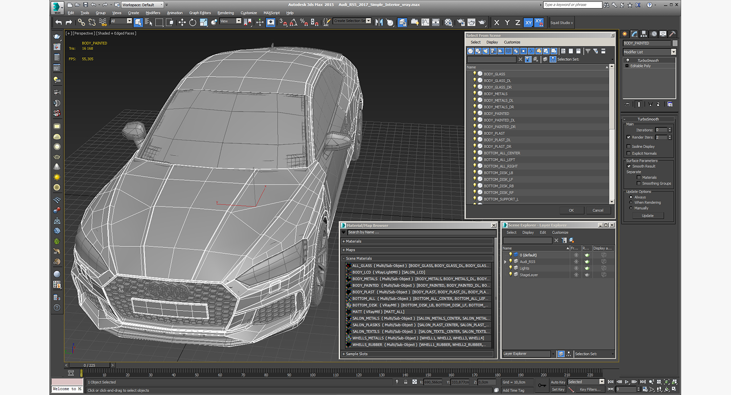Click Cancel in Select From Scene

(x=598, y=210)
